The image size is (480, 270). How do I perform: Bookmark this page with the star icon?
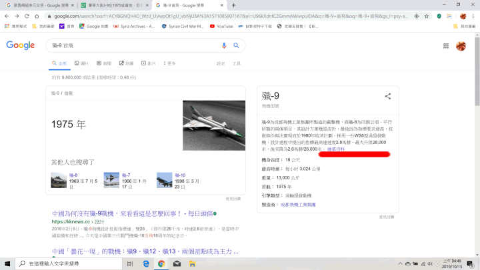tap(427, 16)
